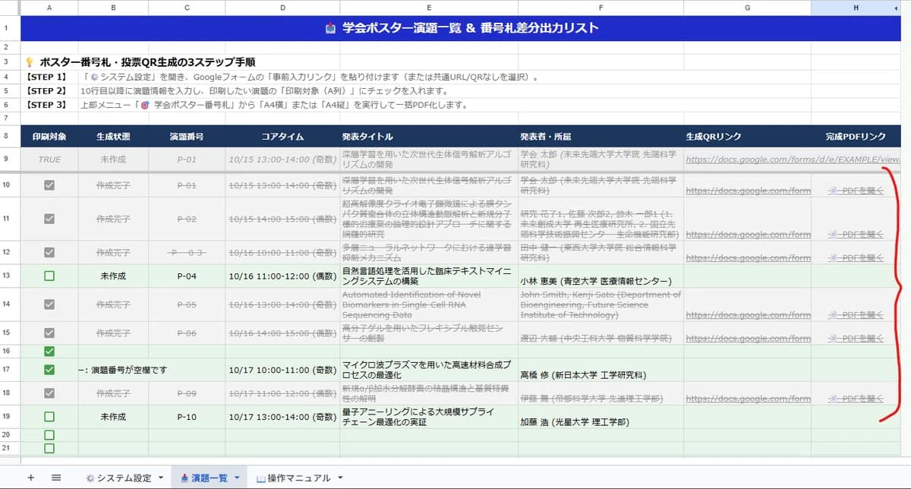
Task: Add a new sheet with the plus icon
Action: [31, 478]
